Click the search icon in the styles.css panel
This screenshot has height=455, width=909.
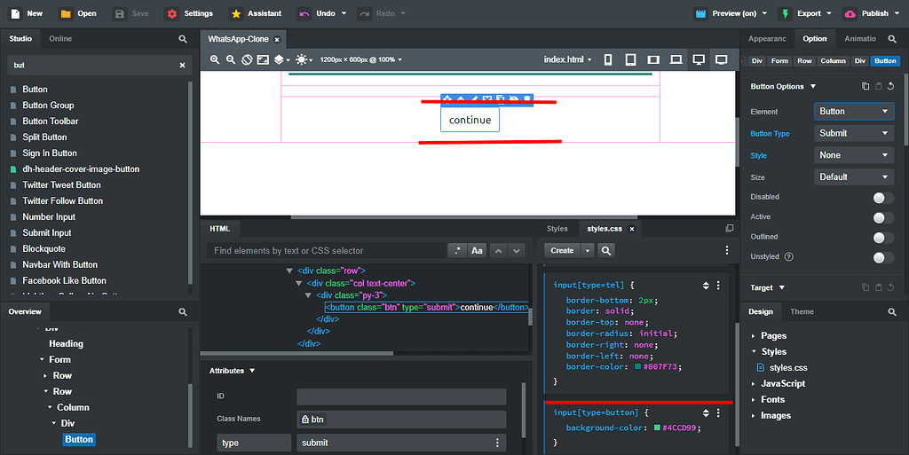(606, 251)
